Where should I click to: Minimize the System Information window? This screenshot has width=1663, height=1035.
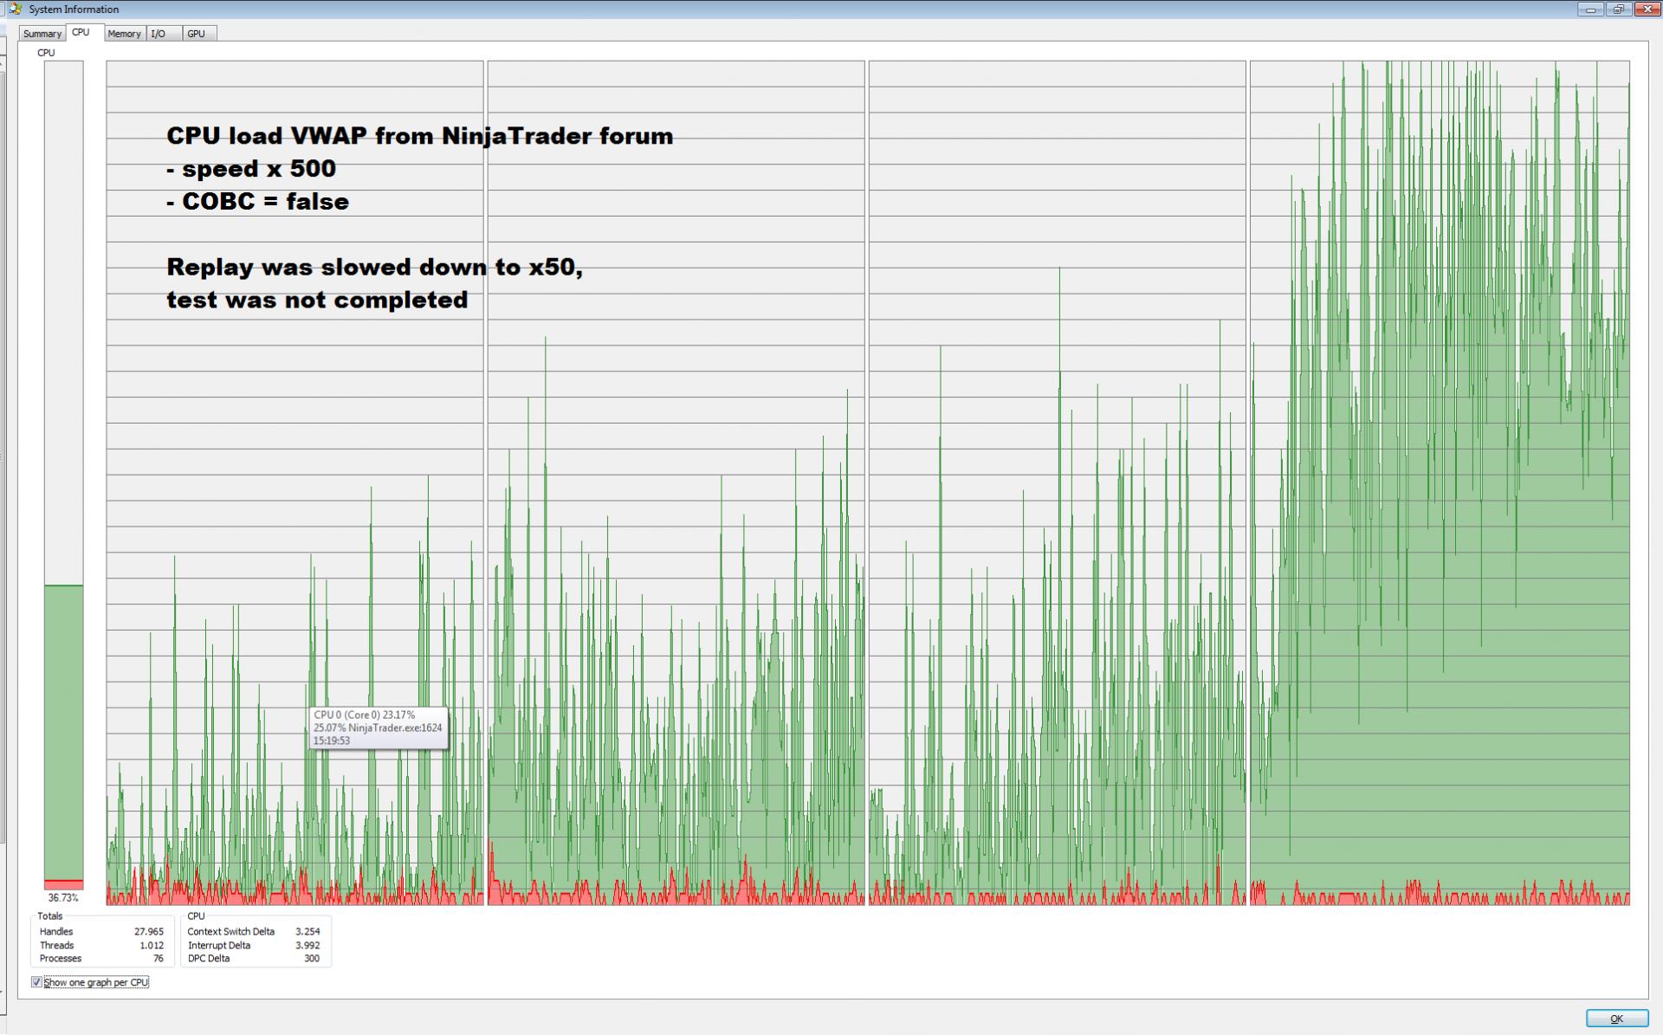[x=1590, y=10]
